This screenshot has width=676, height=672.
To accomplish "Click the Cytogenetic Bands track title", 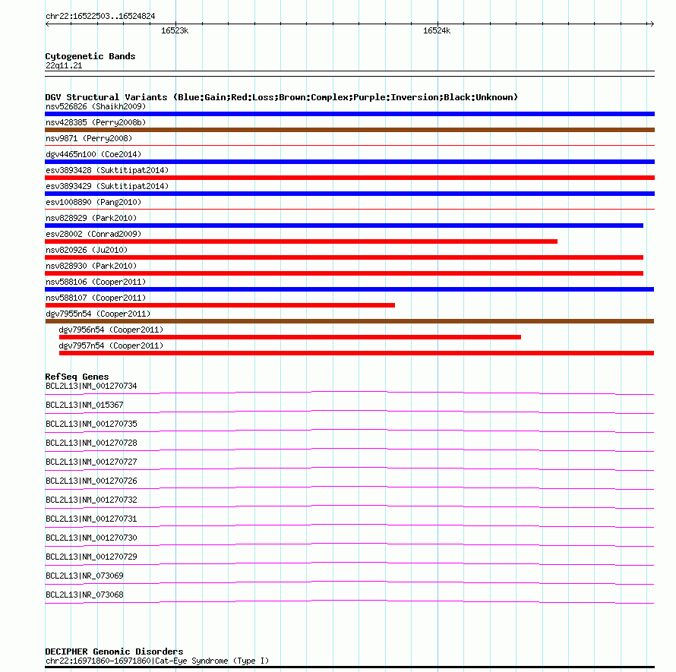I will pyautogui.click(x=90, y=56).
